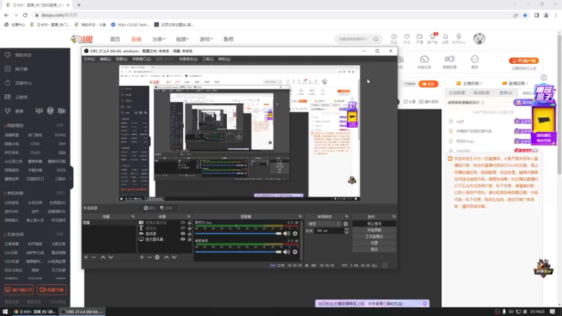Open 场景集合(S) menu in OBS
The width and height of the screenshot is (562, 316).
[x=188, y=59]
